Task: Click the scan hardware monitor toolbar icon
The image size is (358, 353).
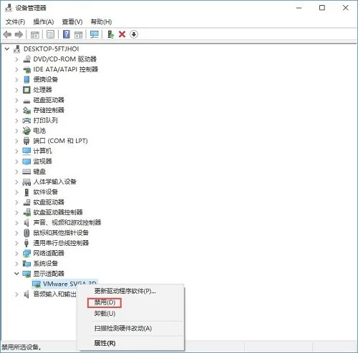Action: (x=95, y=34)
